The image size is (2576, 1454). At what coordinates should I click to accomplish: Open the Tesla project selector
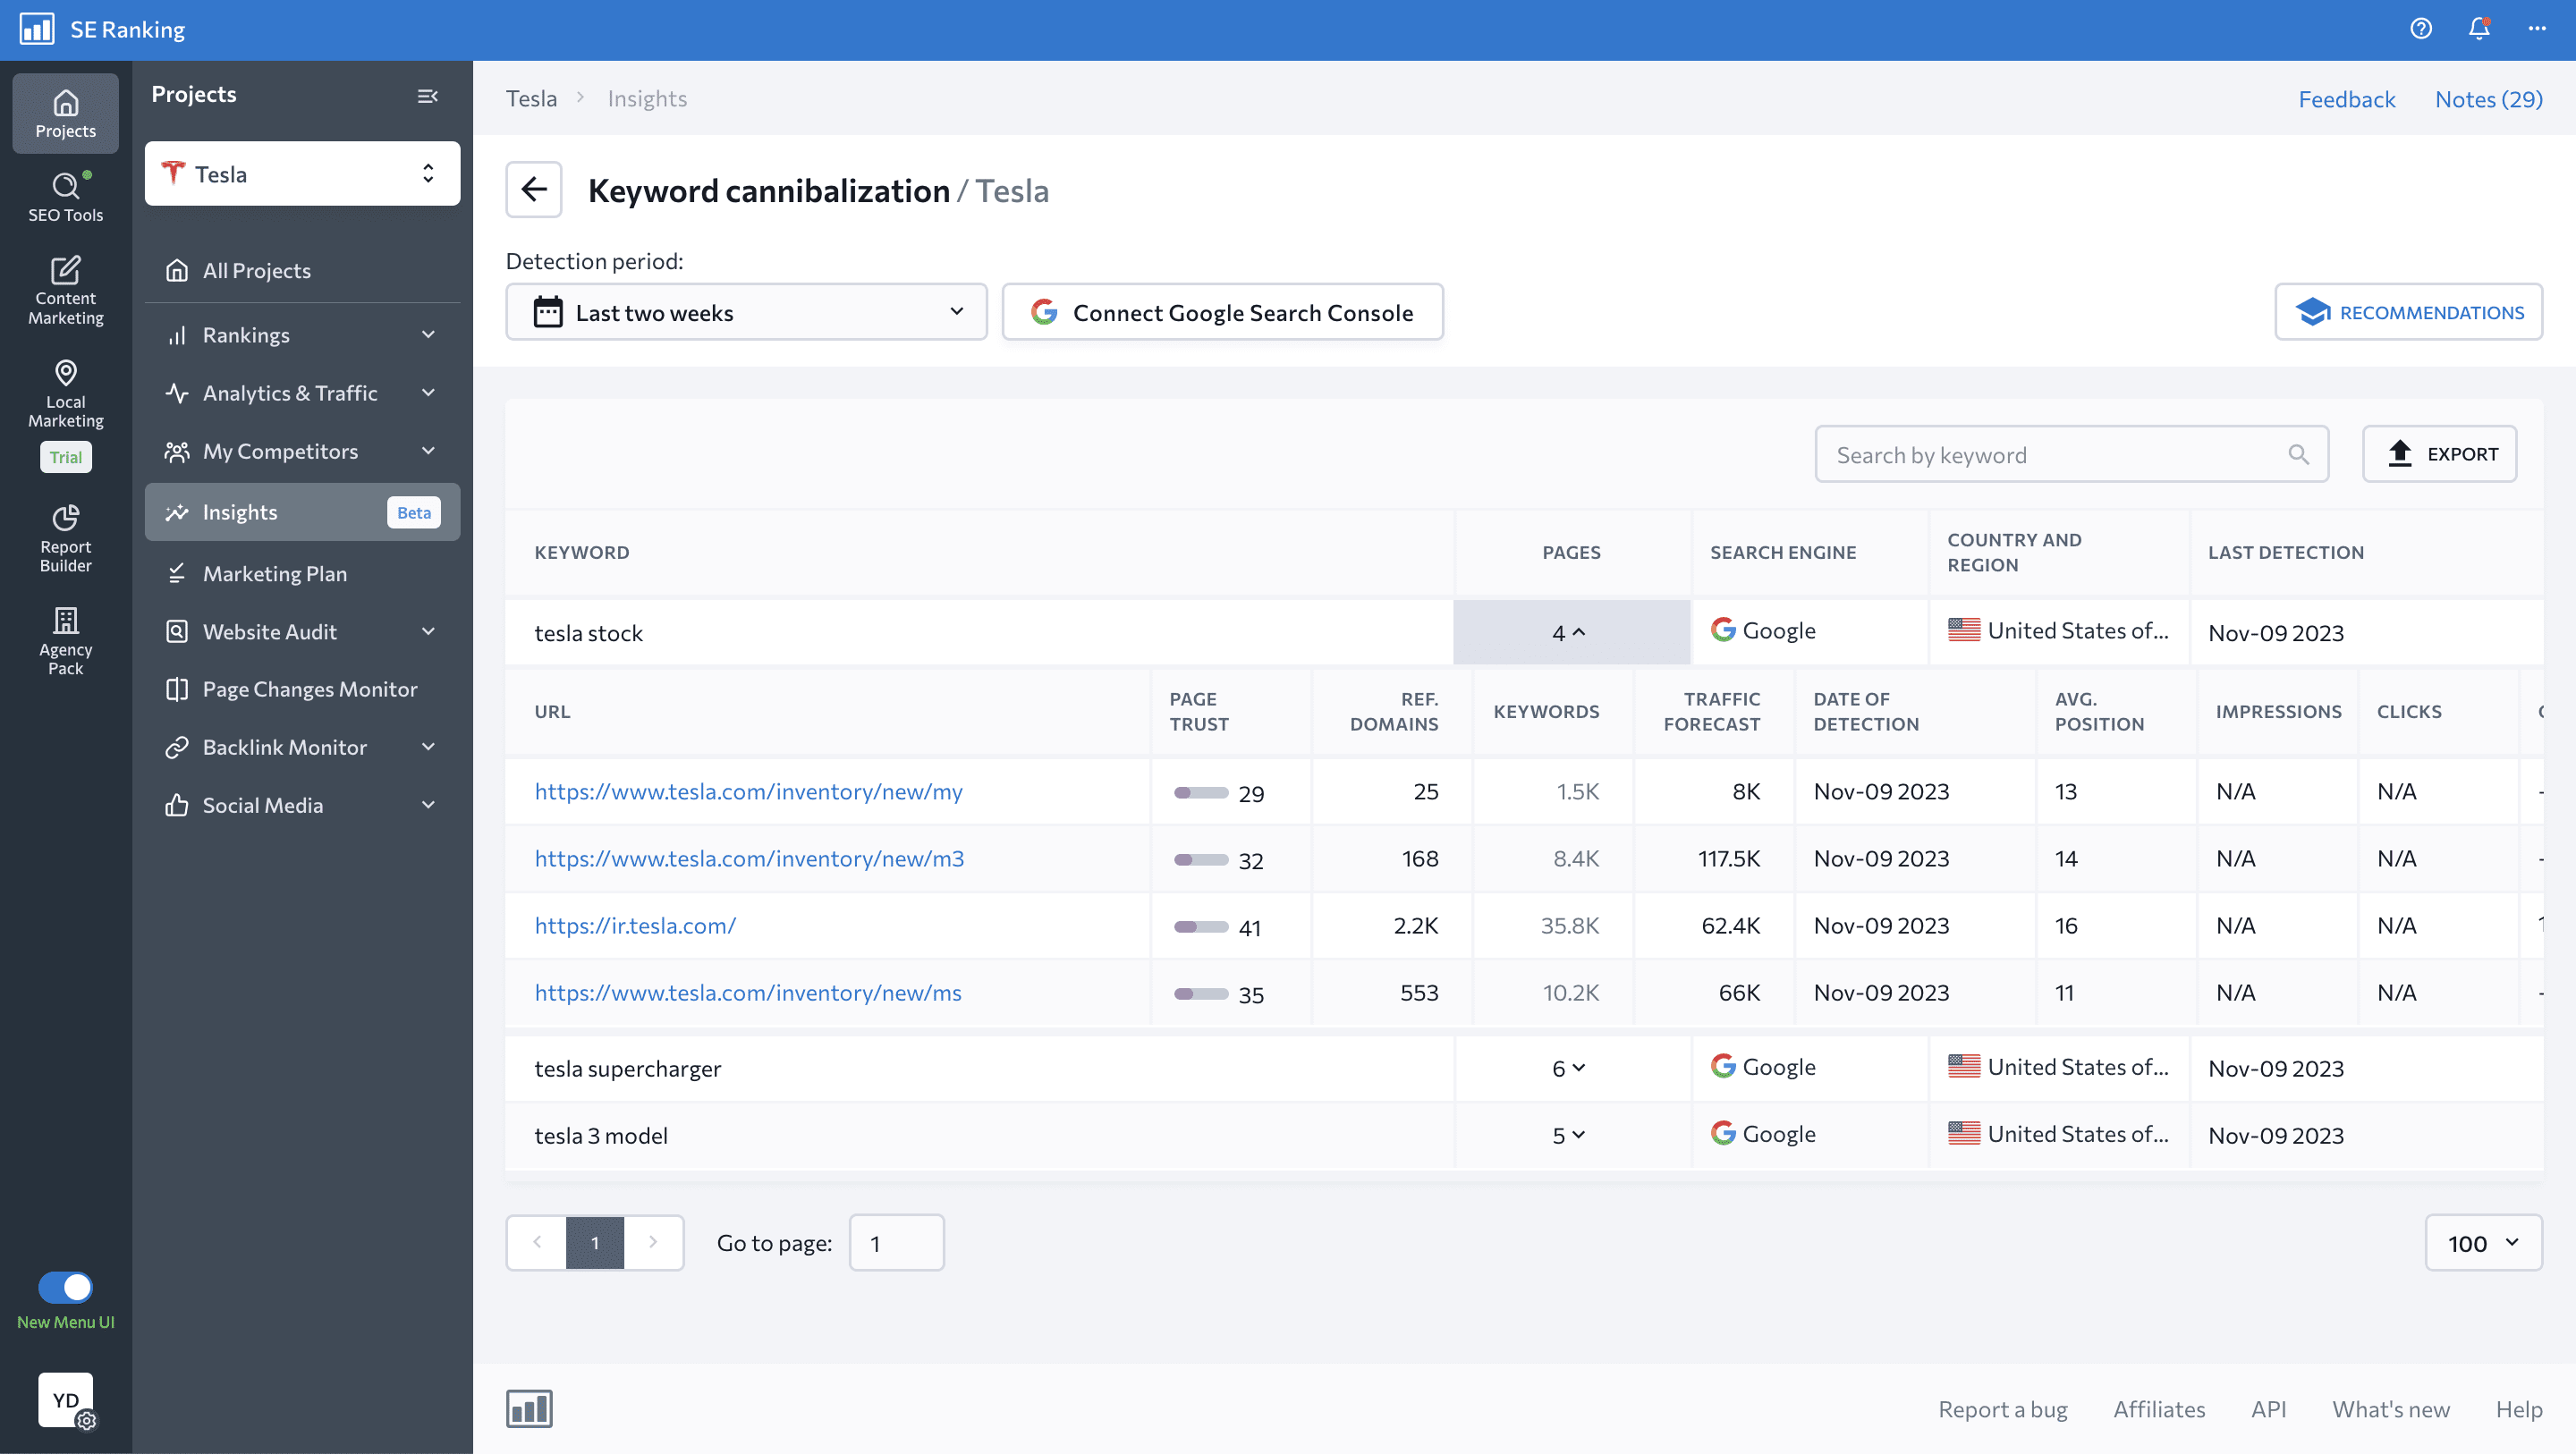(302, 173)
